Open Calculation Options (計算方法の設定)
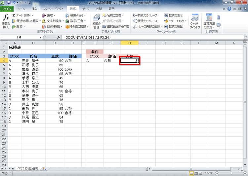Viewport: 248px width, 176px height. (x=209, y=21)
